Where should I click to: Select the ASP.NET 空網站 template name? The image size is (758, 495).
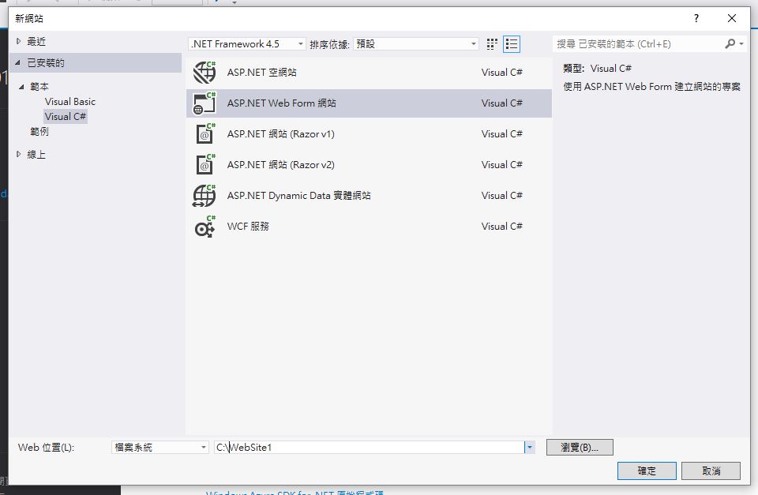(262, 73)
